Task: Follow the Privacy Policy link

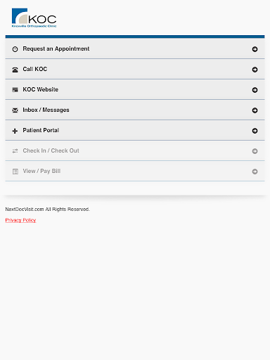Action: pos(20,220)
